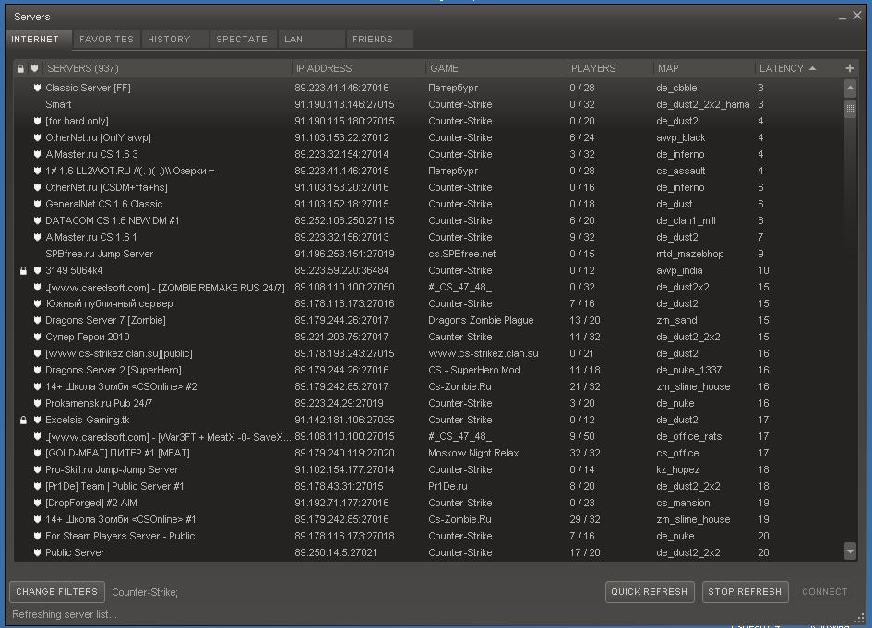Open the Friends tab
The height and width of the screenshot is (628, 872).
[379, 40]
